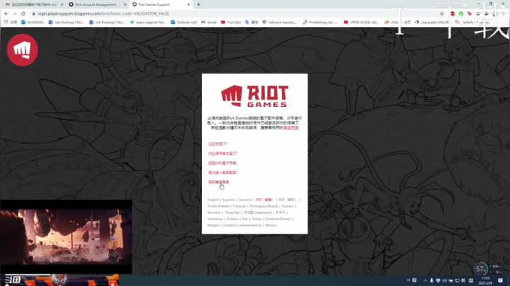Viewport: 510px width, 286px height.
Task: Switch language to Português (Brasil)
Action: [x=263, y=206]
